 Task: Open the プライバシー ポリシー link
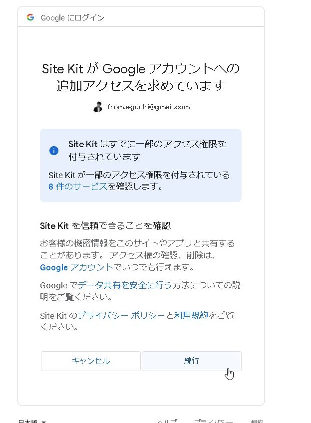[x=121, y=316]
